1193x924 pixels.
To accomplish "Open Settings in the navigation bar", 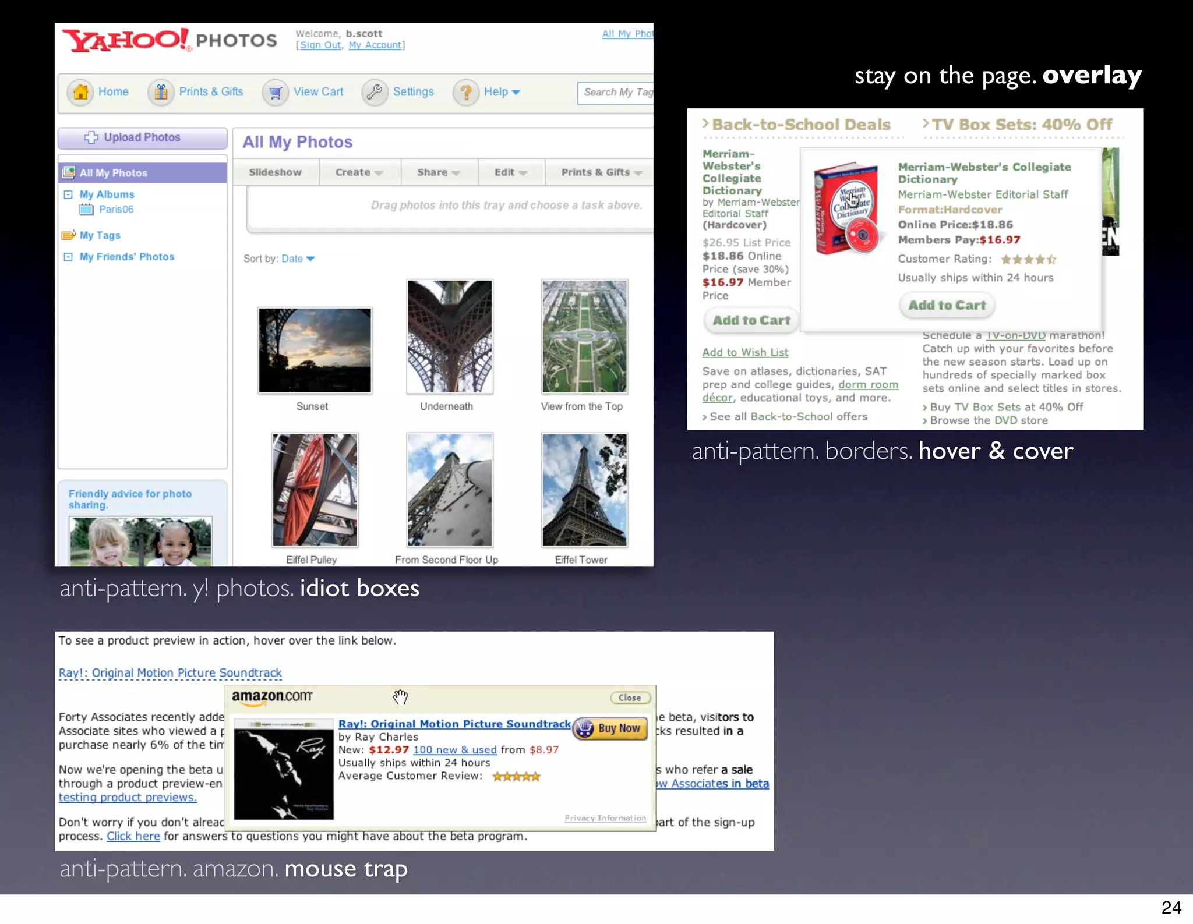I will 413,91.
